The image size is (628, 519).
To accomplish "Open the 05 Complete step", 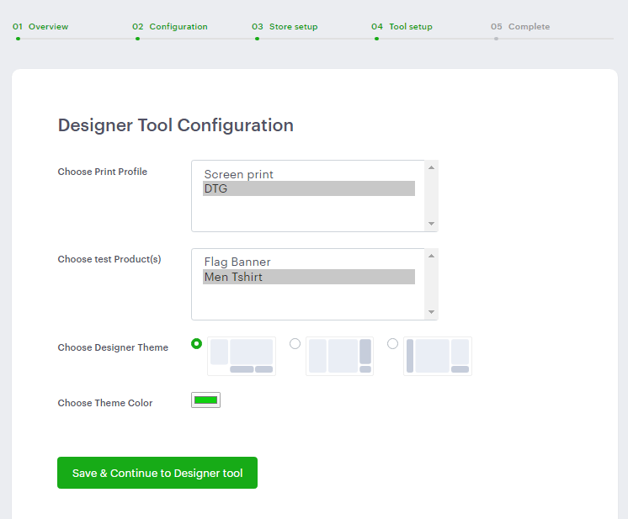I will point(520,27).
